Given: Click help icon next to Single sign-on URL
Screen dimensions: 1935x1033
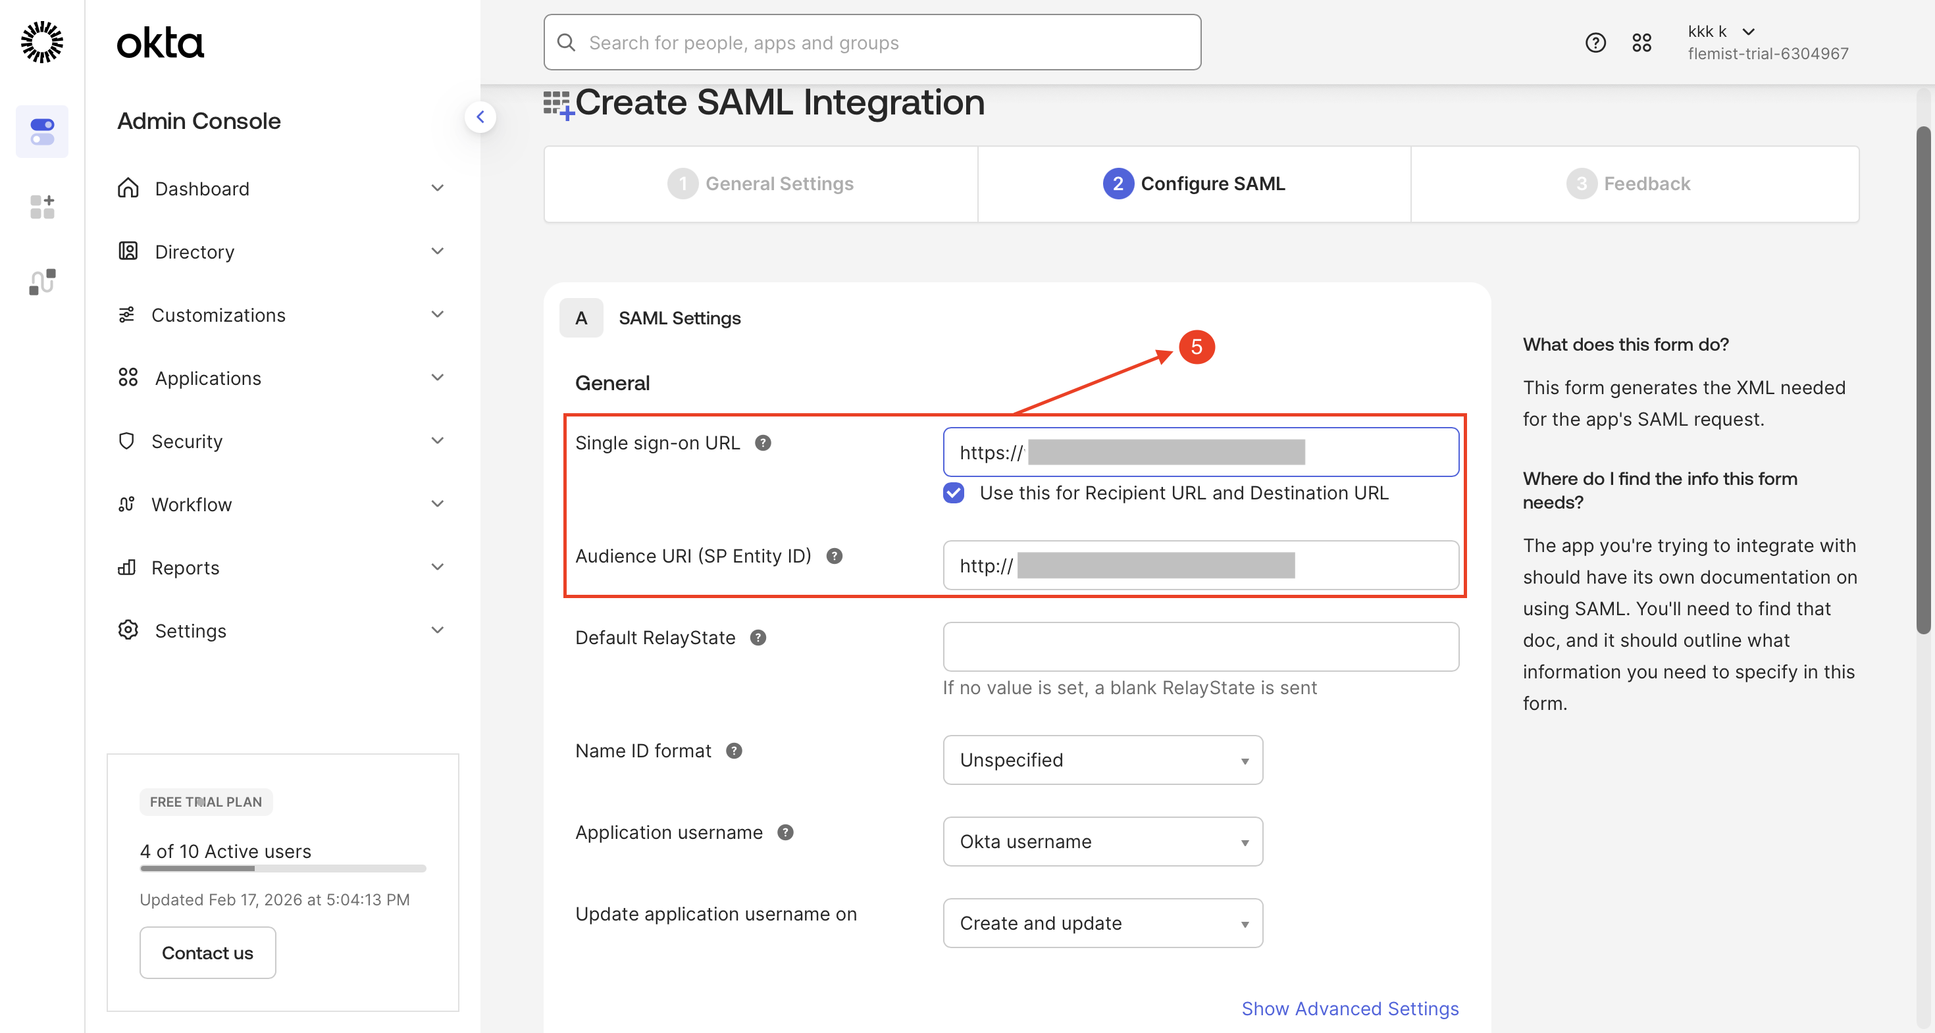Looking at the screenshot, I should (763, 443).
